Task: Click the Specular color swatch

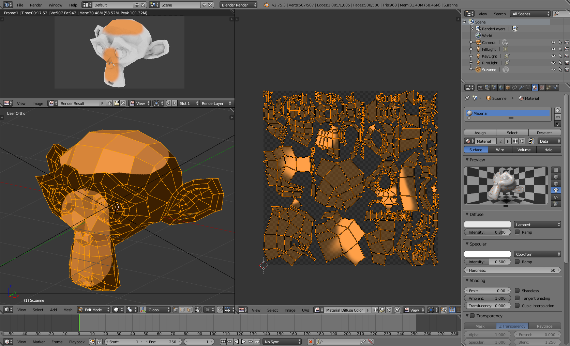Action: pyautogui.click(x=487, y=254)
